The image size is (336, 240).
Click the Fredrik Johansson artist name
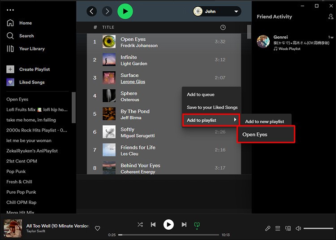tap(139, 46)
